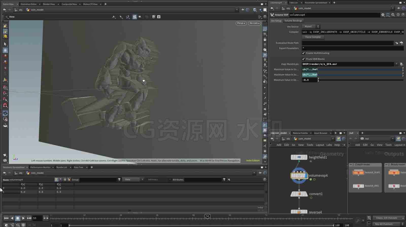The width and height of the screenshot is (406, 227).
Task: Toggle Enable Multithreading checkbox
Action: tap(303, 53)
